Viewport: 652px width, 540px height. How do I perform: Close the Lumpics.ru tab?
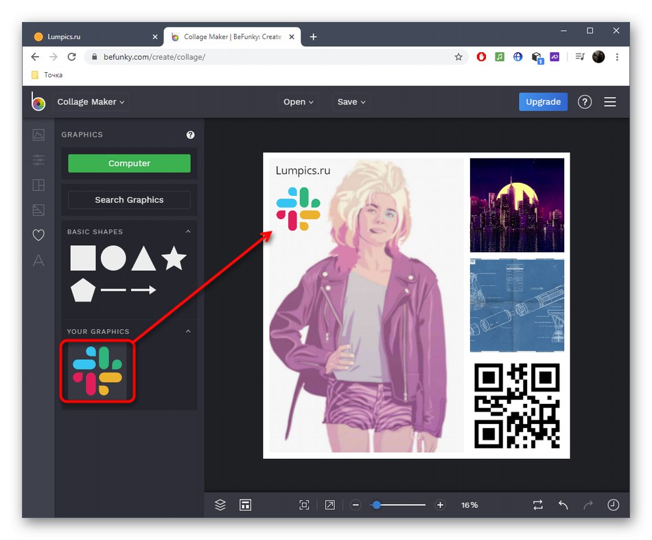pyautogui.click(x=155, y=36)
